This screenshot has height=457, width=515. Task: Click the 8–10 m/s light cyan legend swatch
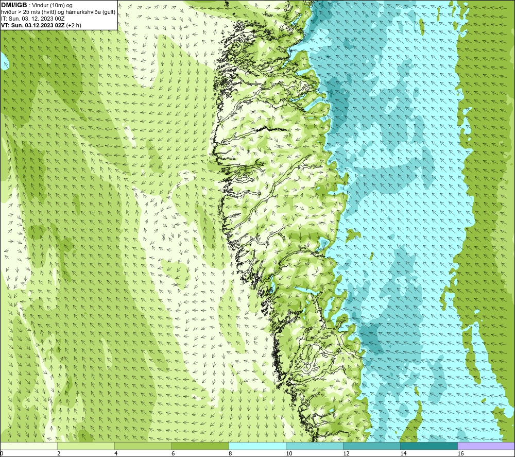[257, 446]
